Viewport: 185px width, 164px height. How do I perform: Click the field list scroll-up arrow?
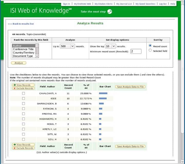coord(37,45)
